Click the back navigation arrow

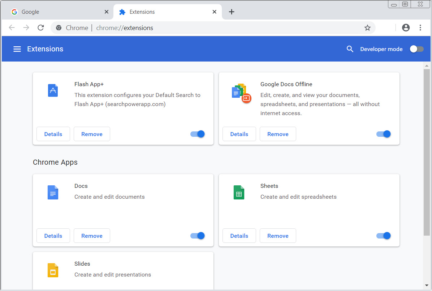tap(12, 28)
